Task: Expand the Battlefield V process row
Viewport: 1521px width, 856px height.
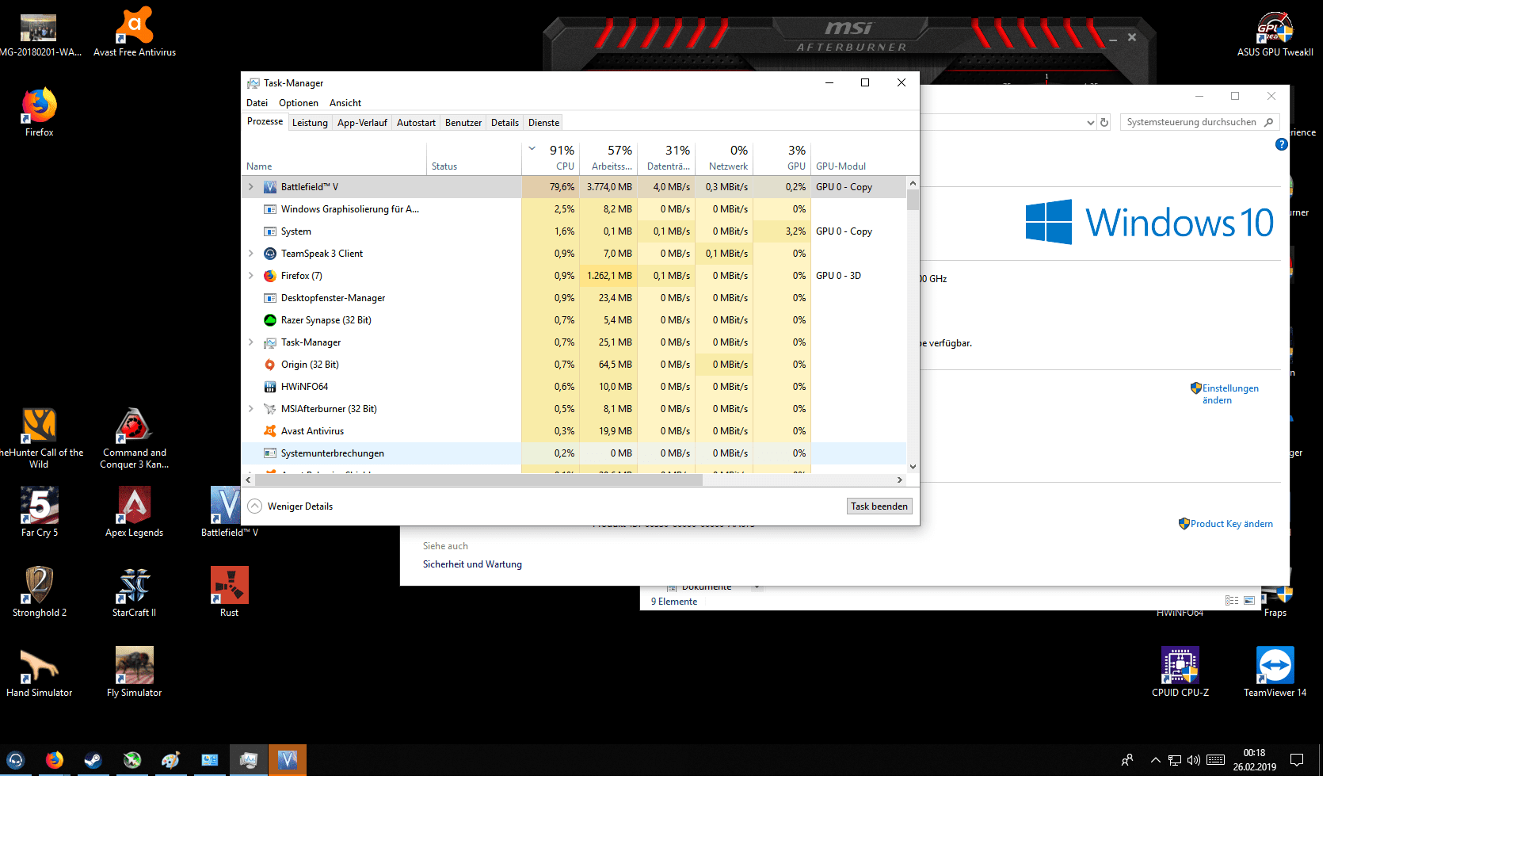Action: click(251, 187)
